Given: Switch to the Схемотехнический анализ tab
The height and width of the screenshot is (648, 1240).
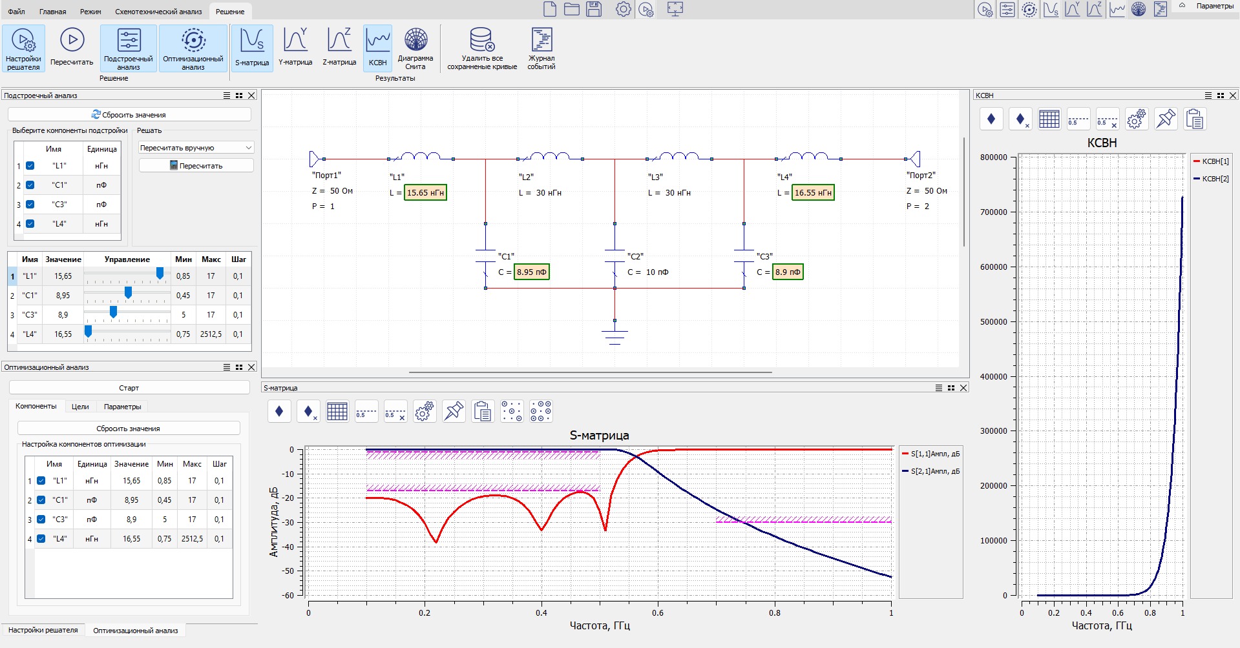Looking at the screenshot, I should coord(158,12).
